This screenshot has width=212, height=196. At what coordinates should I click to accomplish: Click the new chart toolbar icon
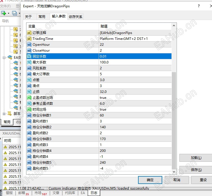coord(4,13)
